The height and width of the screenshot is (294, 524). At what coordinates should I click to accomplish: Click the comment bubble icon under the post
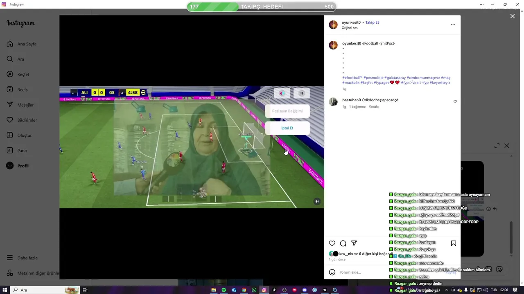coord(343,243)
